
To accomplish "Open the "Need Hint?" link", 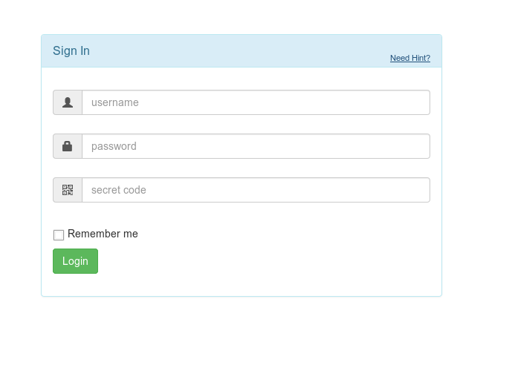I will (409, 58).
